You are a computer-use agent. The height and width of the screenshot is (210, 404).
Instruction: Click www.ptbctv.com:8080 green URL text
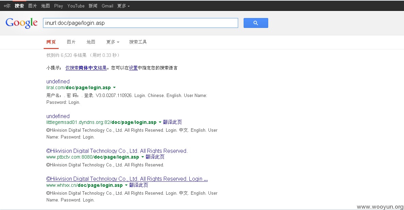(x=93, y=157)
